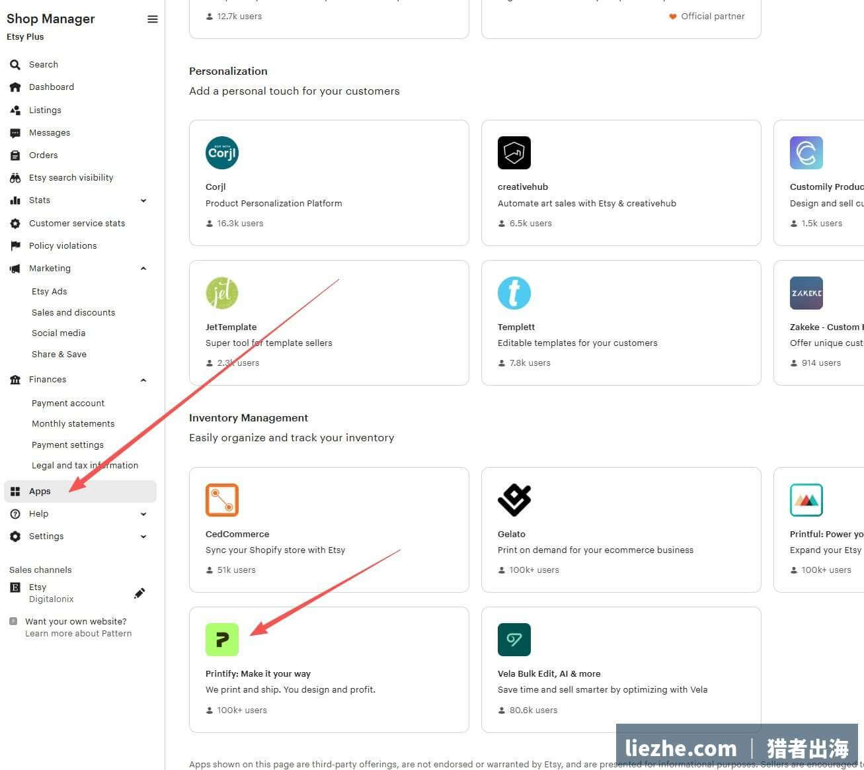Open Payment settings menu item
The image size is (864, 770).
[x=68, y=445]
